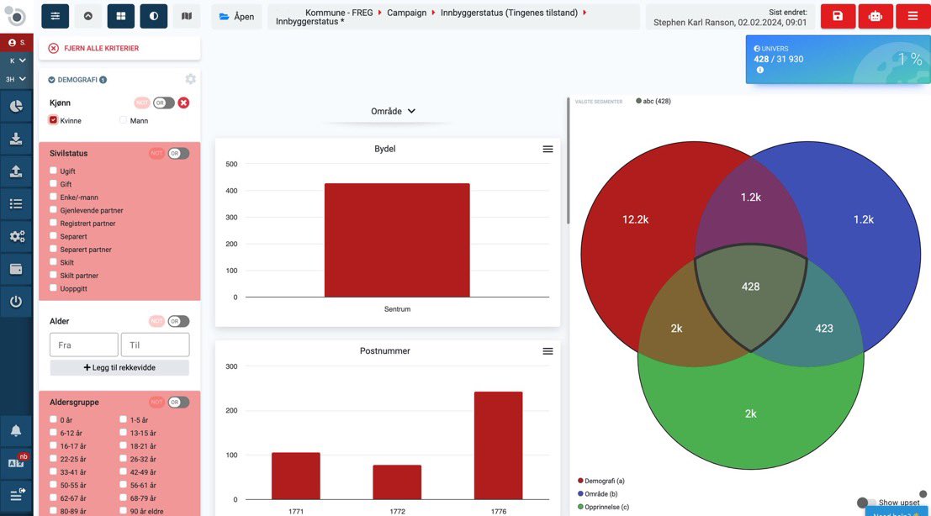
Task: Open the list sidebar icon
Action: pyautogui.click(x=16, y=204)
